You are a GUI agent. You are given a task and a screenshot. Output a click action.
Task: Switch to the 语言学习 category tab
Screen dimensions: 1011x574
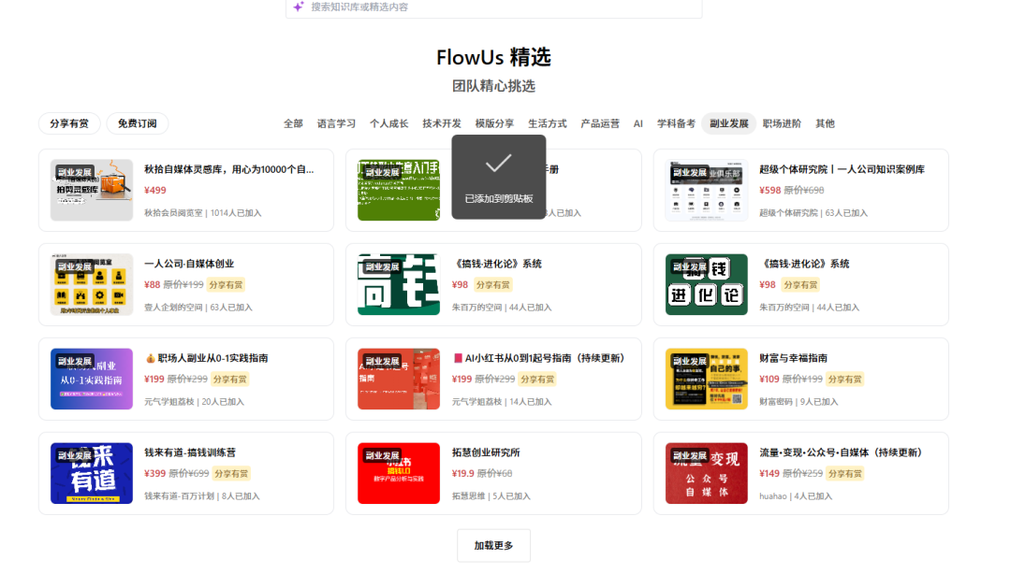pyautogui.click(x=336, y=123)
